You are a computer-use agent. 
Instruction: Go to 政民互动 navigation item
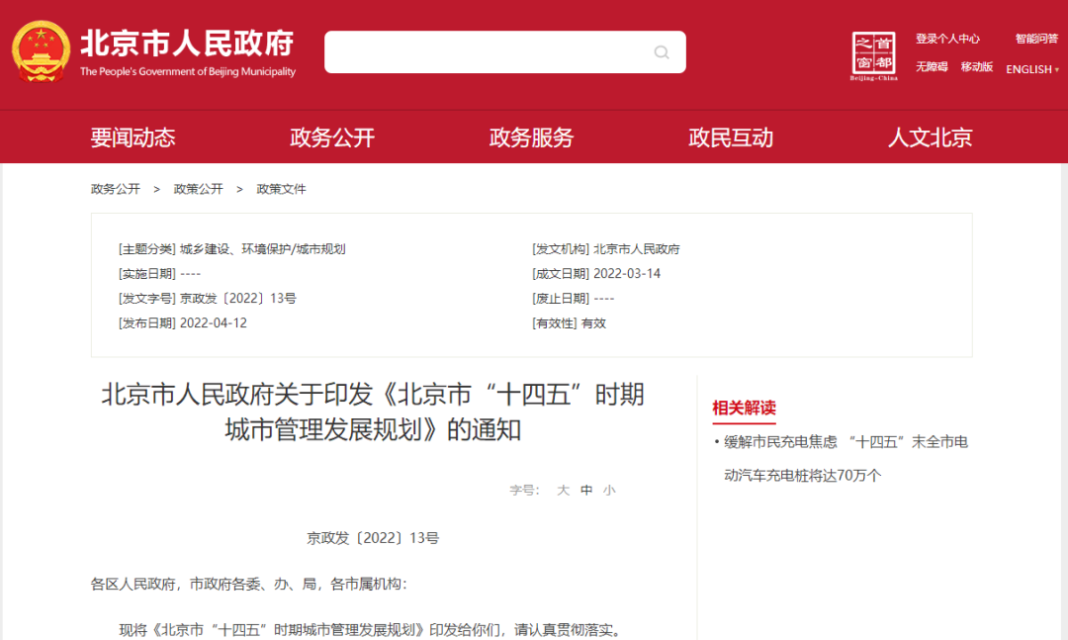pyautogui.click(x=731, y=137)
